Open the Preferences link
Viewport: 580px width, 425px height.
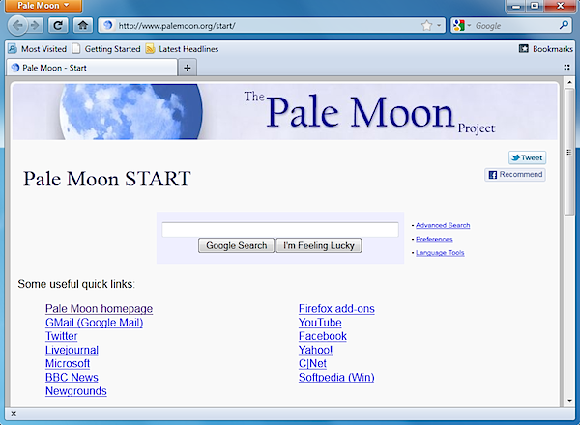click(434, 240)
